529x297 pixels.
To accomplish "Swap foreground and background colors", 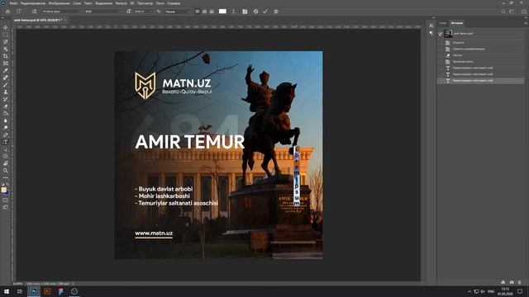I will (8, 184).
